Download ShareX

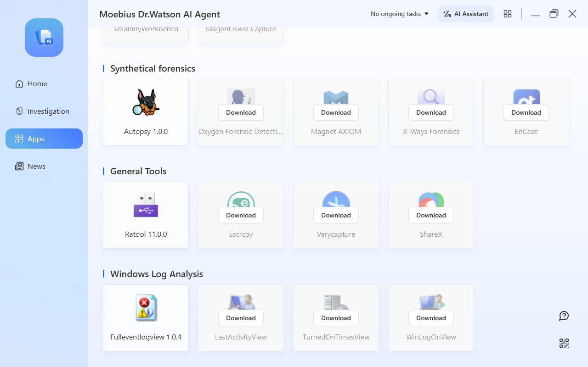(431, 215)
